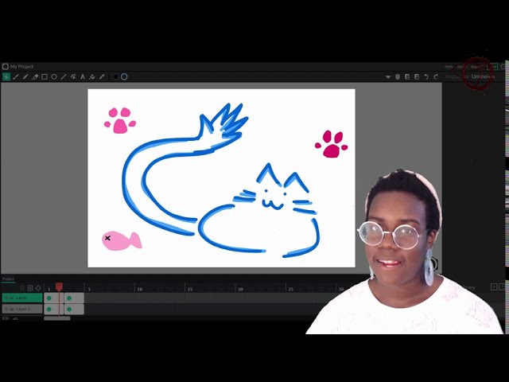Click the timeline horizontal scrollbar

click(57, 318)
